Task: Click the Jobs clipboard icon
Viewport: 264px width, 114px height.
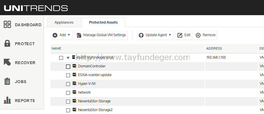Action: tap(7, 81)
